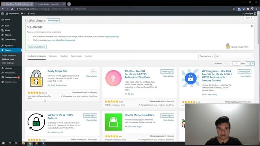Select Adicionar novo submenu item
260x146 pixels.
tap(8, 59)
